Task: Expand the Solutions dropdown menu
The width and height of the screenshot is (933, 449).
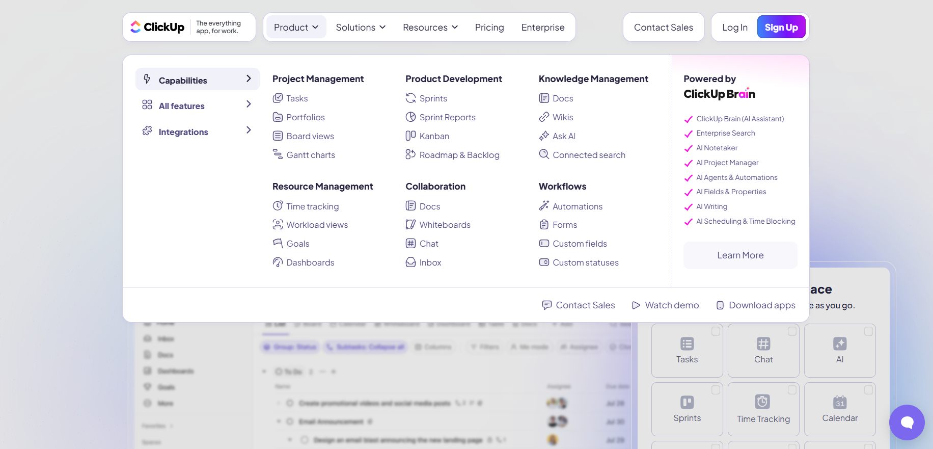Action: (x=361, y=28)
